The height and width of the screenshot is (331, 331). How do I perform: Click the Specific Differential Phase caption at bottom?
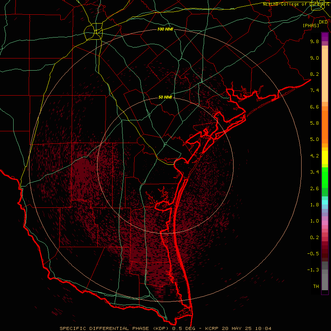(165, 328)
